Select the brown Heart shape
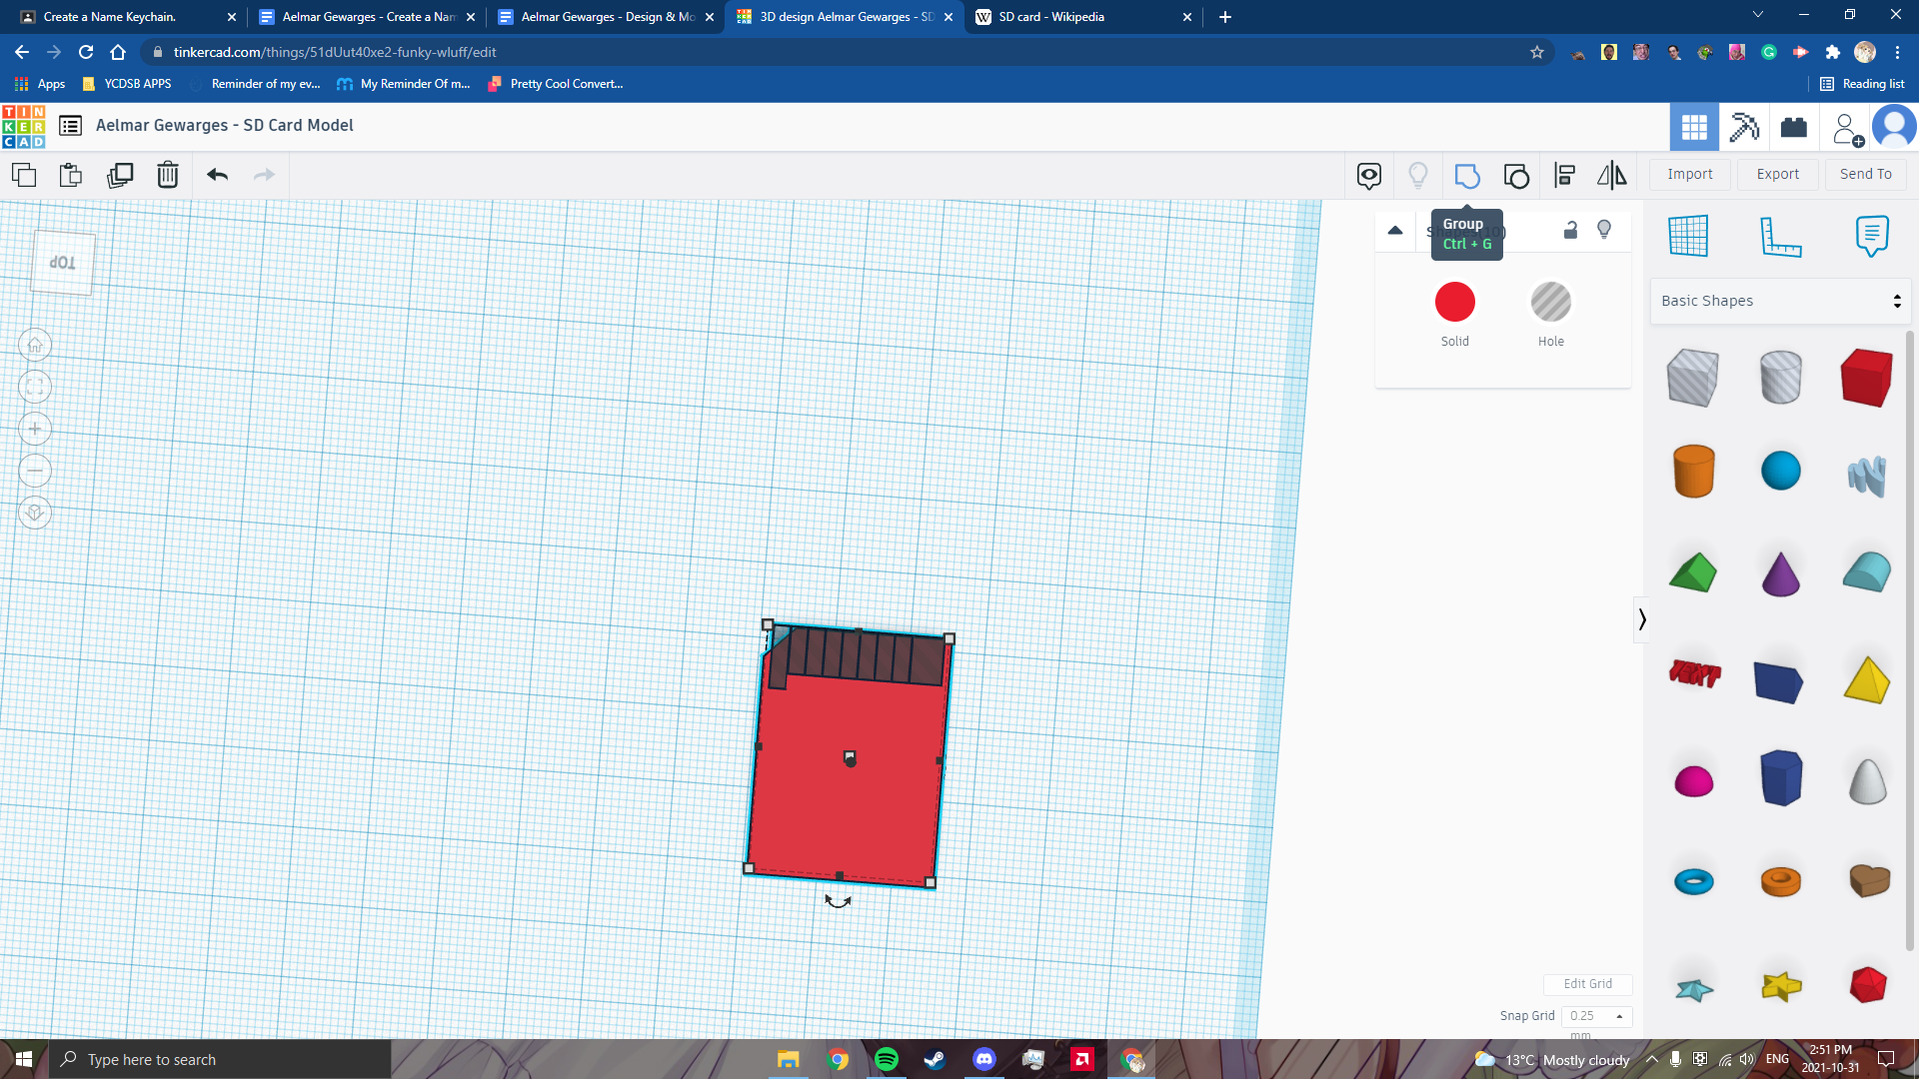This screenshot has height=1079, width=1919. click(1869, 880)
